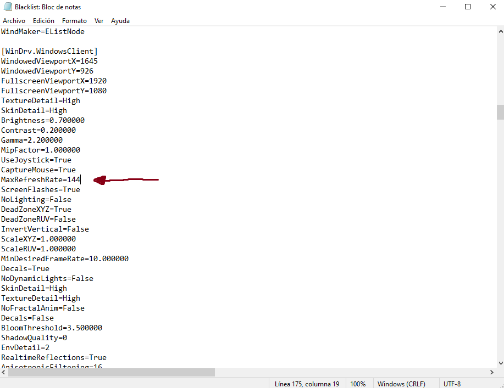This screenshot has width=504, height=388.
Task: Click the vertical scrollbar down arrow
Action: click(501, 363)
